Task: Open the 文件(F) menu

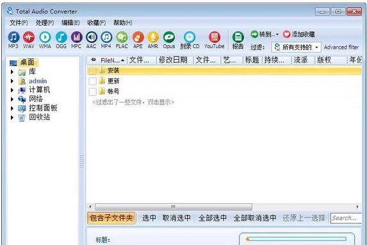Action: [x=19, y=22]
